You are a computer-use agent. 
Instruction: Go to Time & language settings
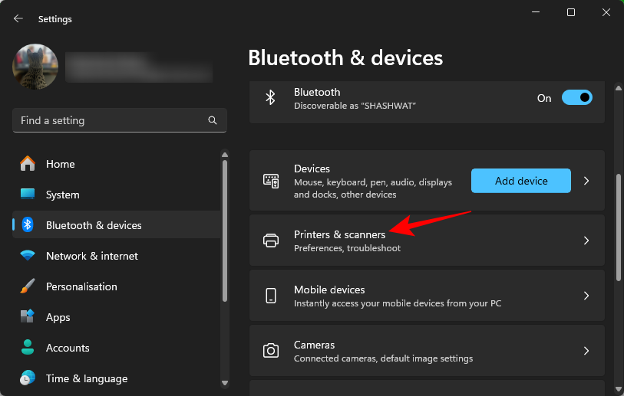[x=86, y=378]
